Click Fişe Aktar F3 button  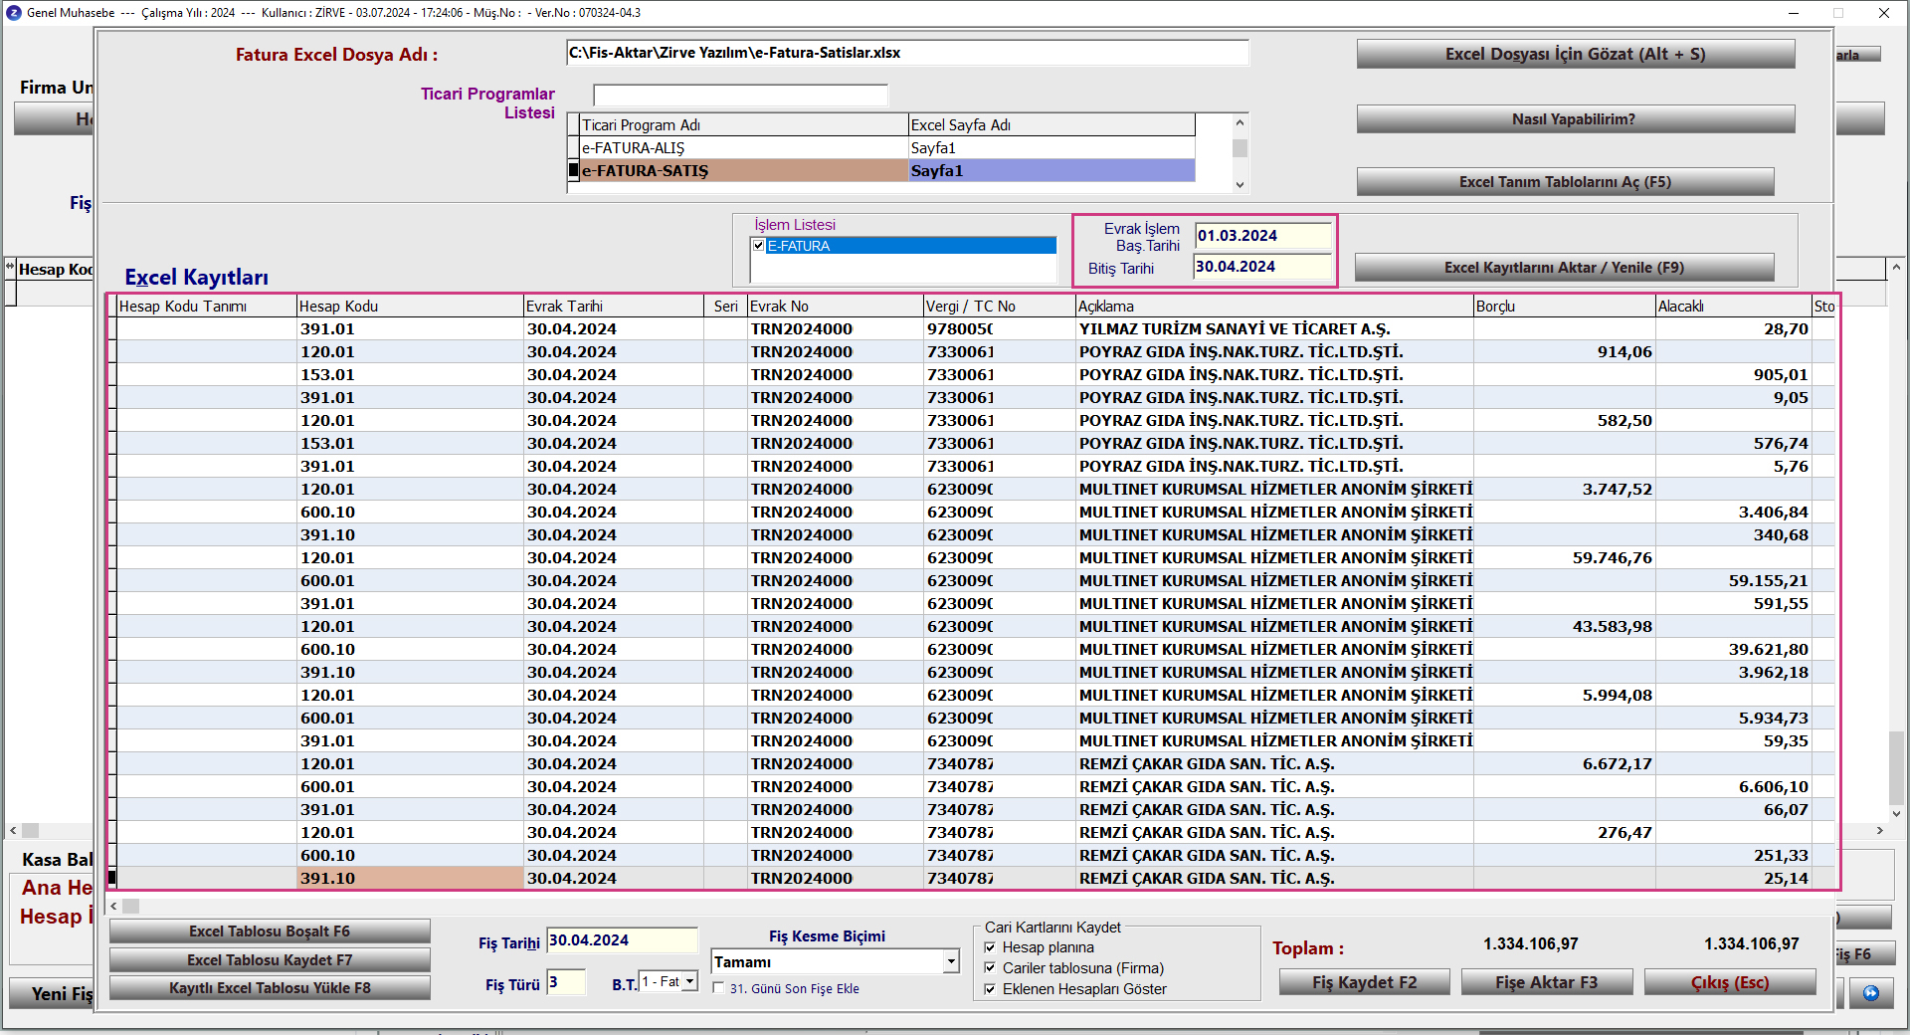1546,982
